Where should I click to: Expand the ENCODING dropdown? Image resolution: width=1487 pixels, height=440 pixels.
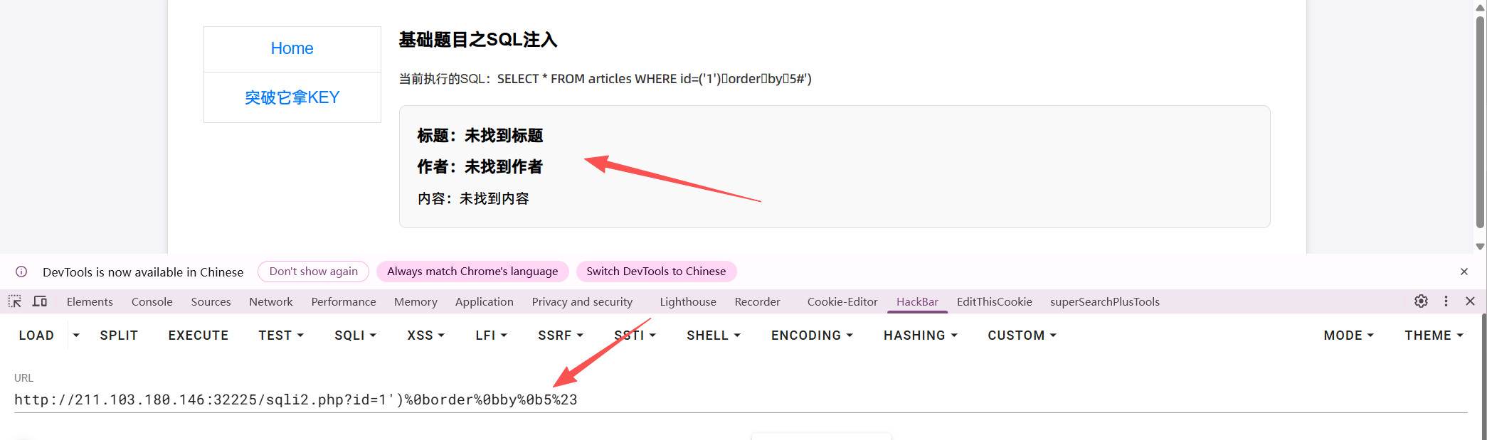coord(812,336)
